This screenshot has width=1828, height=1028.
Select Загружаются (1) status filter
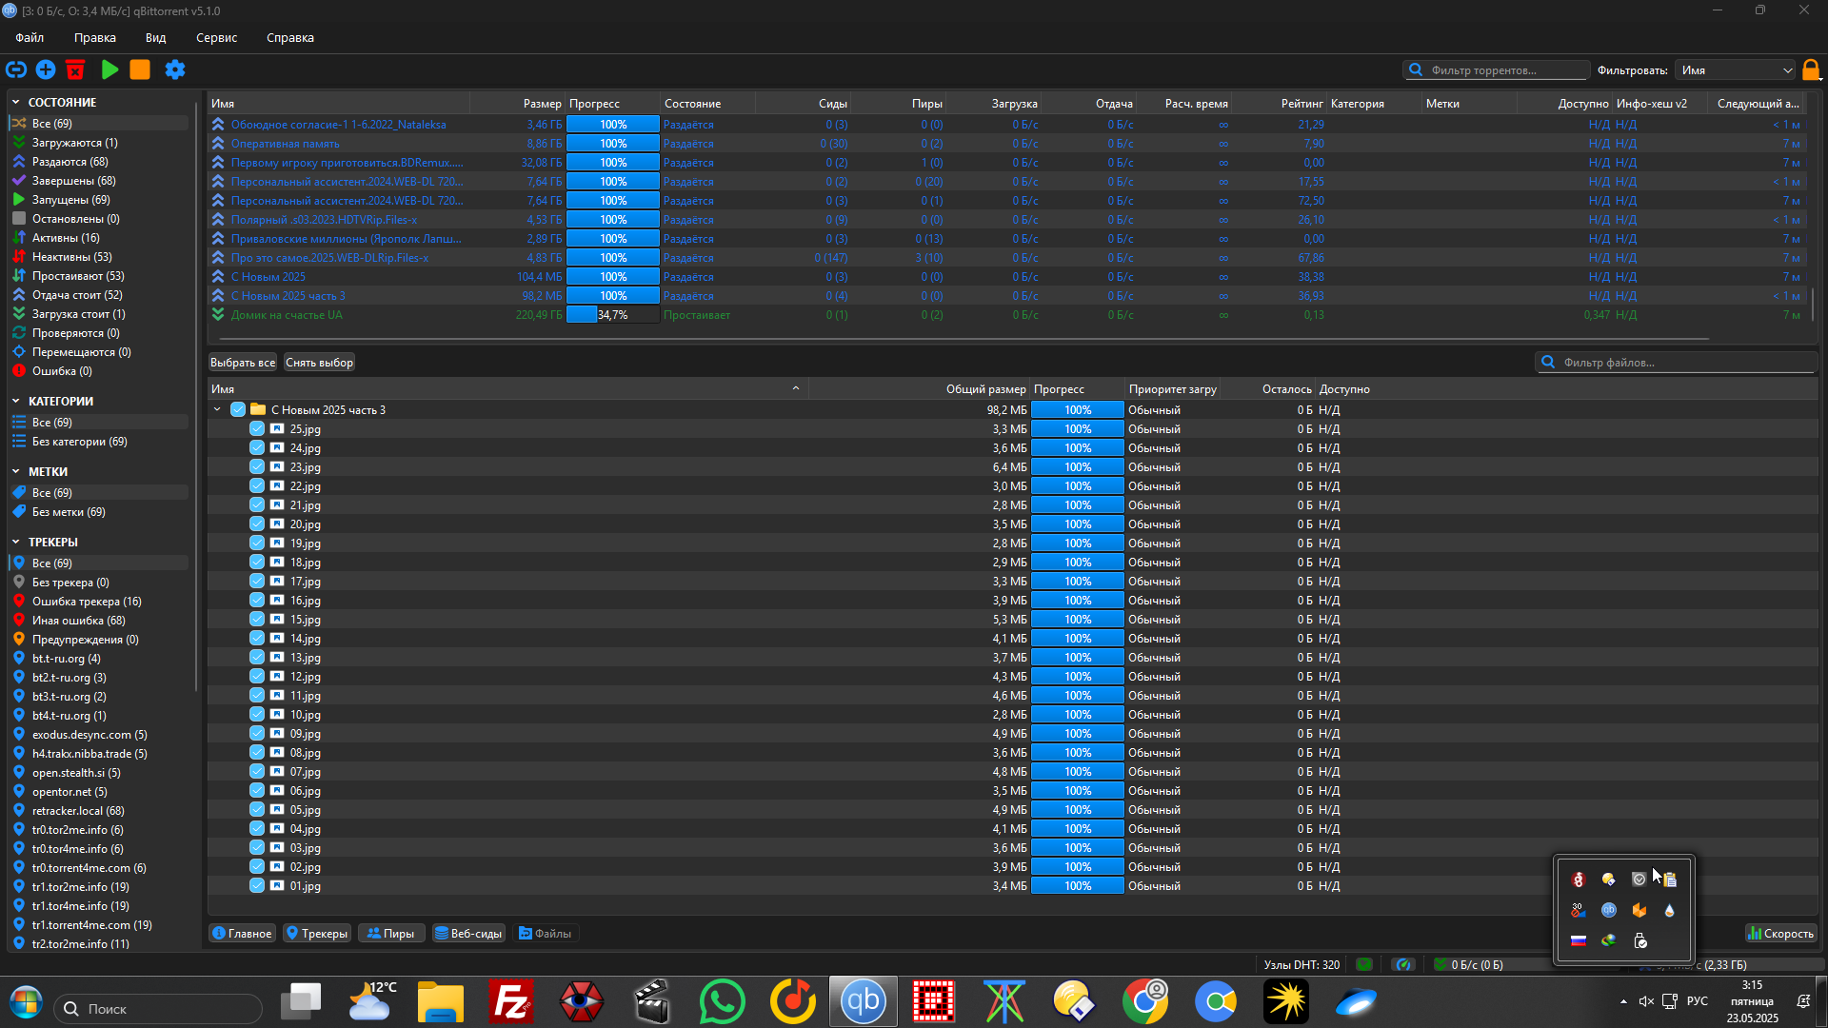[75, 143]
